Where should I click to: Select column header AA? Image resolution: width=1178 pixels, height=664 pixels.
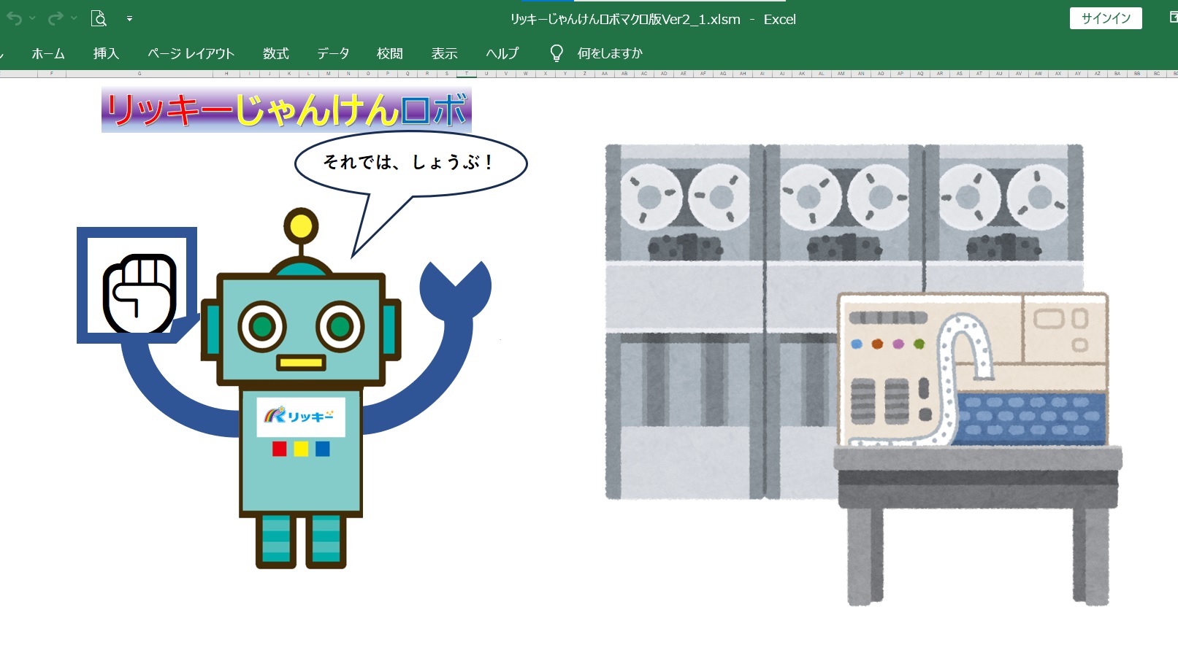coord(605,74)
